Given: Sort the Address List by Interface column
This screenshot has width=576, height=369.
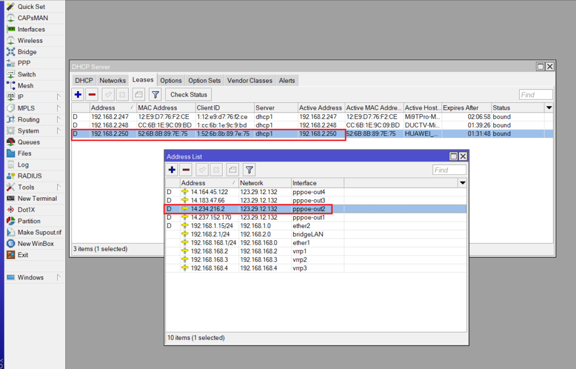Looking at the screenshot, I should point(317,183).
